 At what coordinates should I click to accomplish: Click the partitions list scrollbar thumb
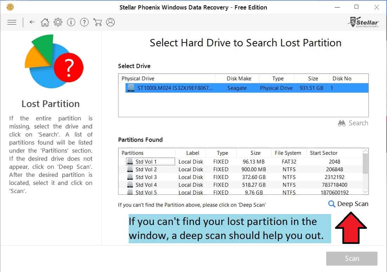pyautogui.click(x=366, y=164)
